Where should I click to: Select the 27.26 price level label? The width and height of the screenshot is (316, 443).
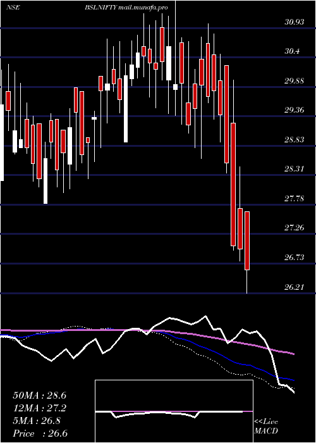click(x=295, y=227)
